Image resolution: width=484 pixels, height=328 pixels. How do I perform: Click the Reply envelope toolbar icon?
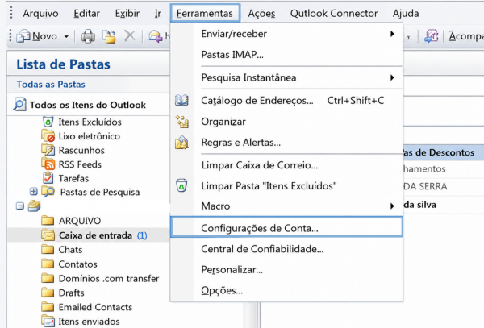(156, 36)
